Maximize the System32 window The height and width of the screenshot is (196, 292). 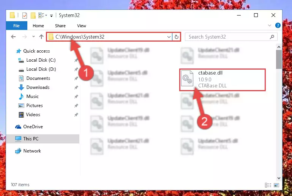point(256,15)
